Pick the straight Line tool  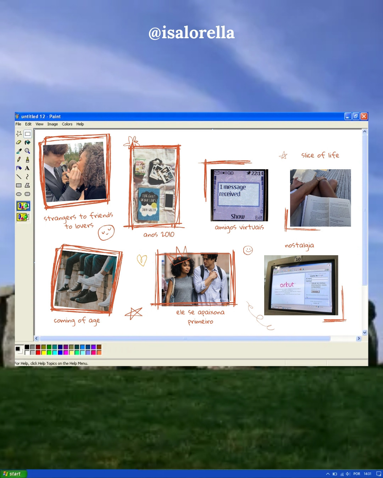point(19,177)
